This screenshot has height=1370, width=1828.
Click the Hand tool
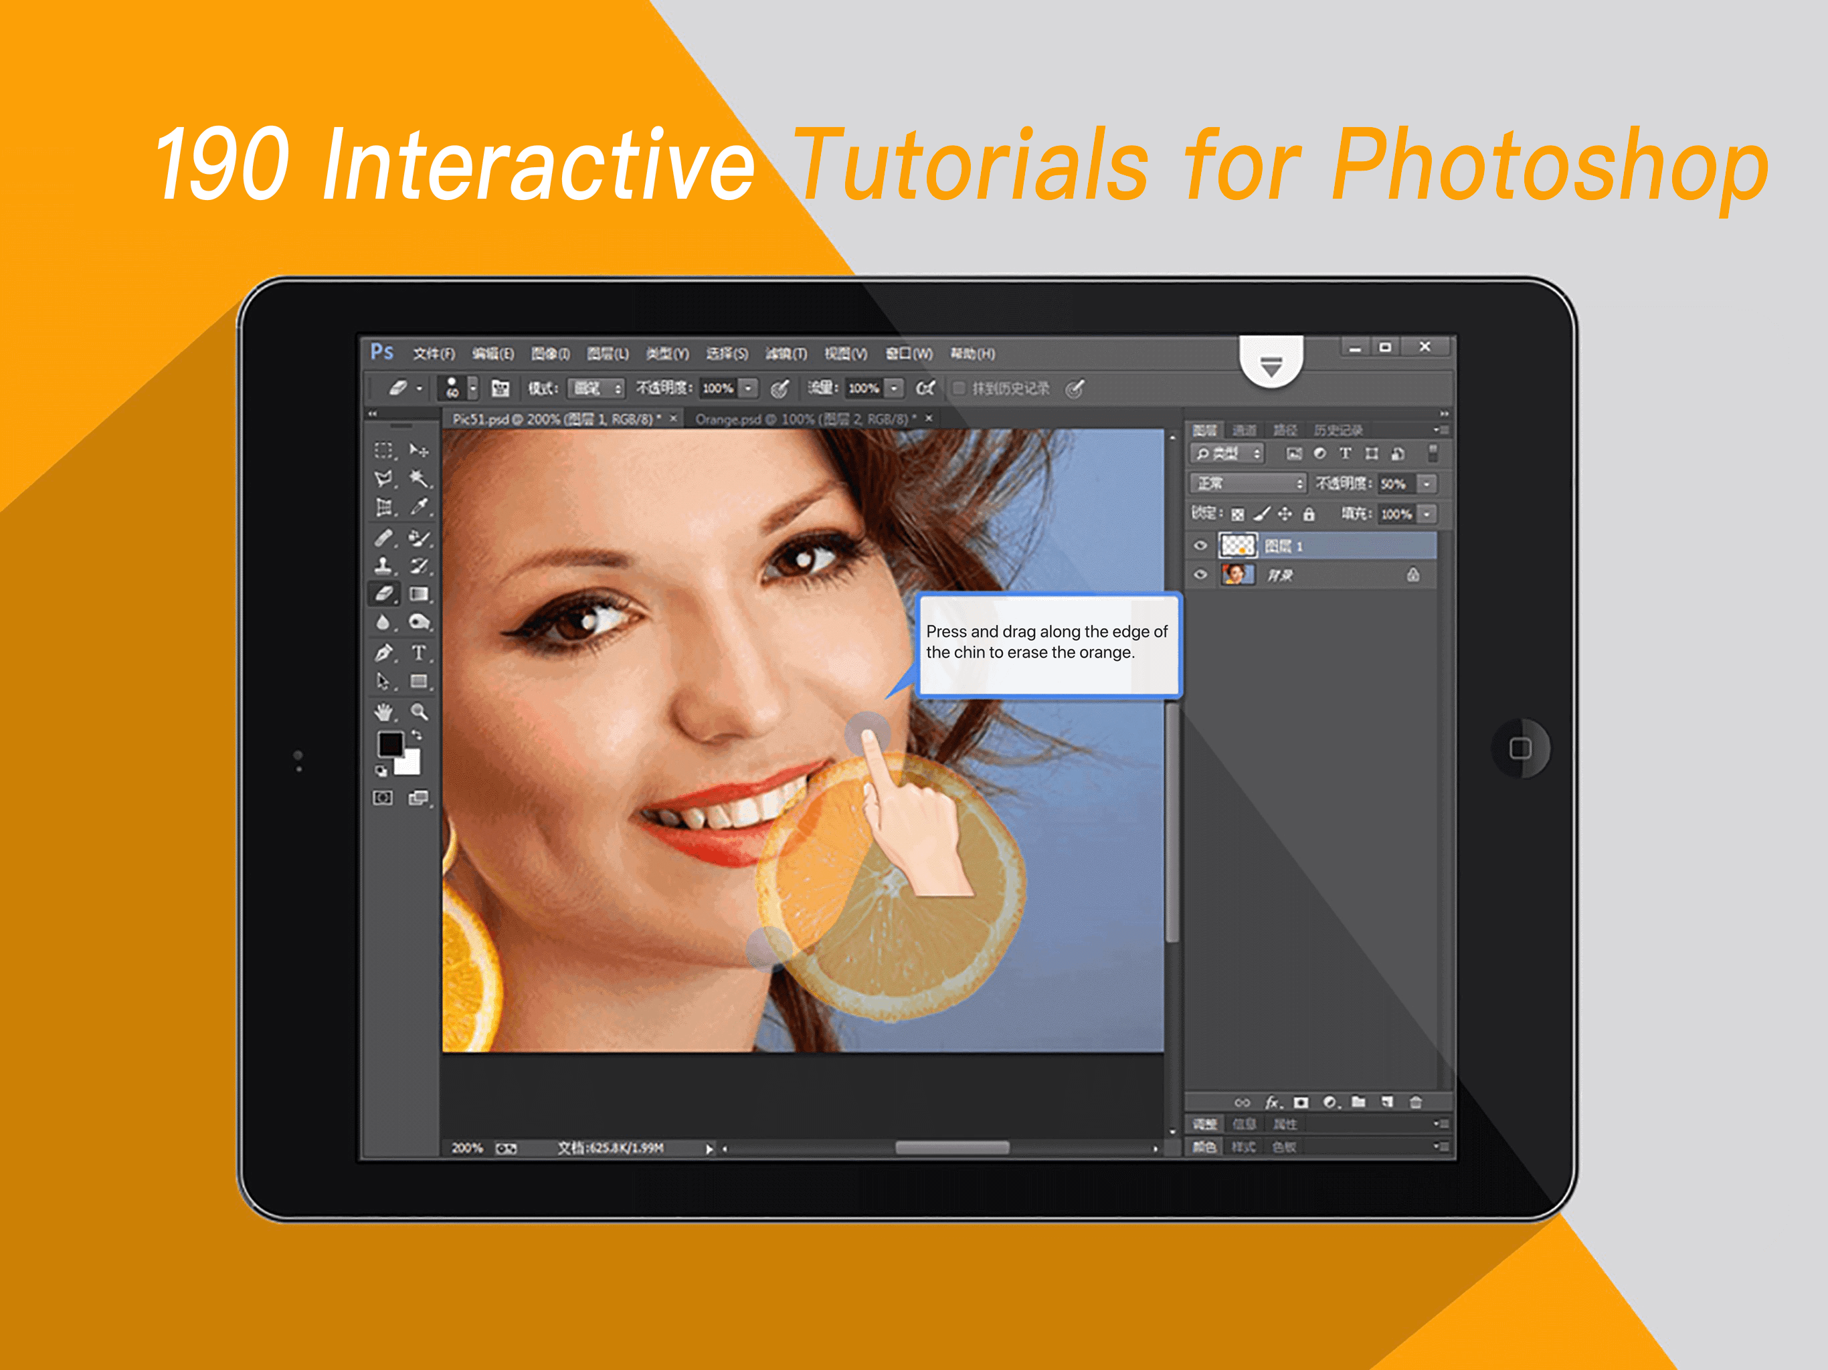(383, 712)
